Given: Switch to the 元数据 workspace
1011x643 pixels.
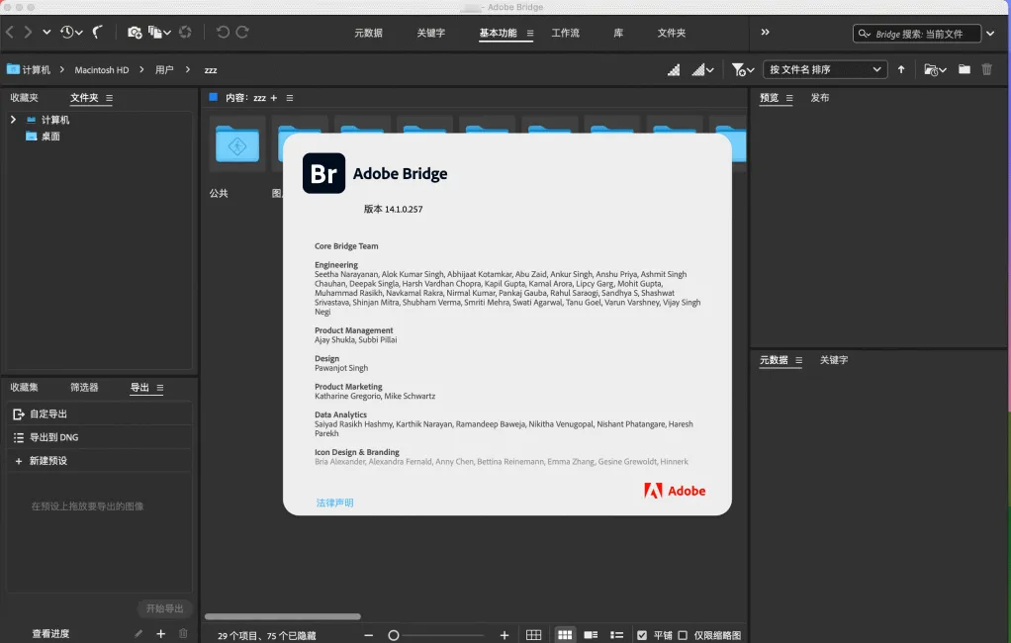Looking at the screenshot, I should [x=368, y=33].
